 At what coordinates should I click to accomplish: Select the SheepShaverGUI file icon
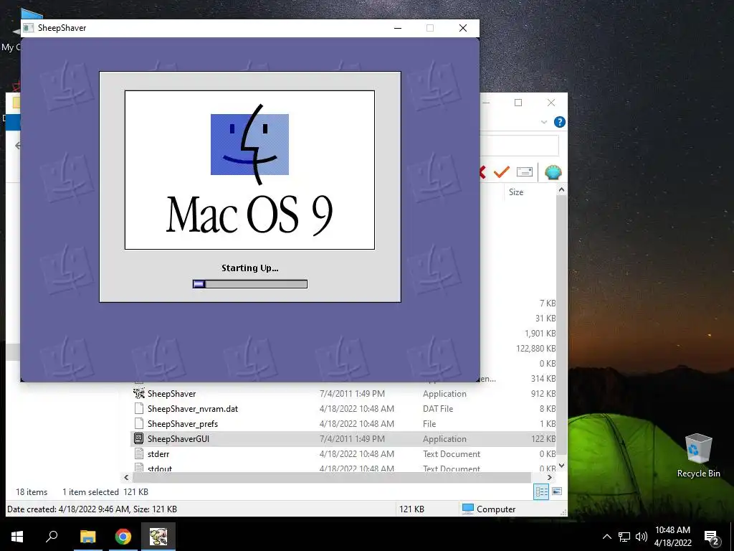[138, 438]
